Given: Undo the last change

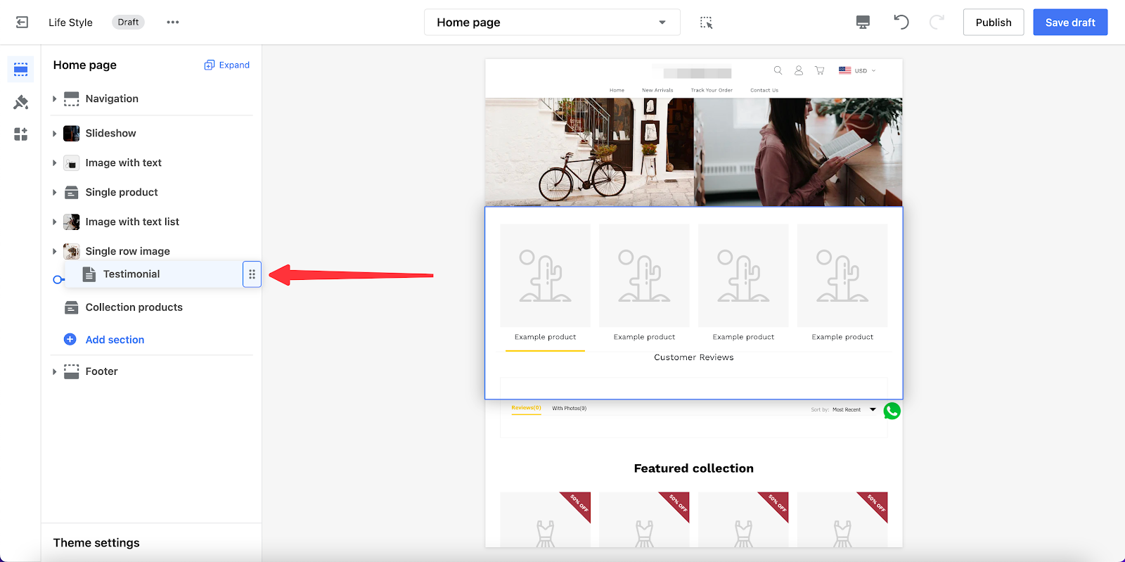Looking at the screenshot, I should click(x=901, y=23).
